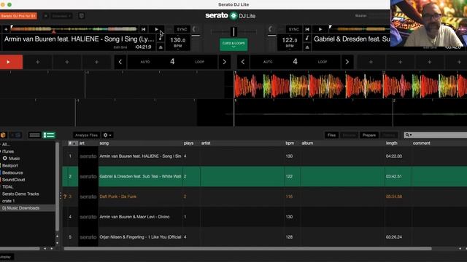The image size is (467, 262).
Task: Play the right deck's Gabriel & Dresden track
Action: (320, 29)
